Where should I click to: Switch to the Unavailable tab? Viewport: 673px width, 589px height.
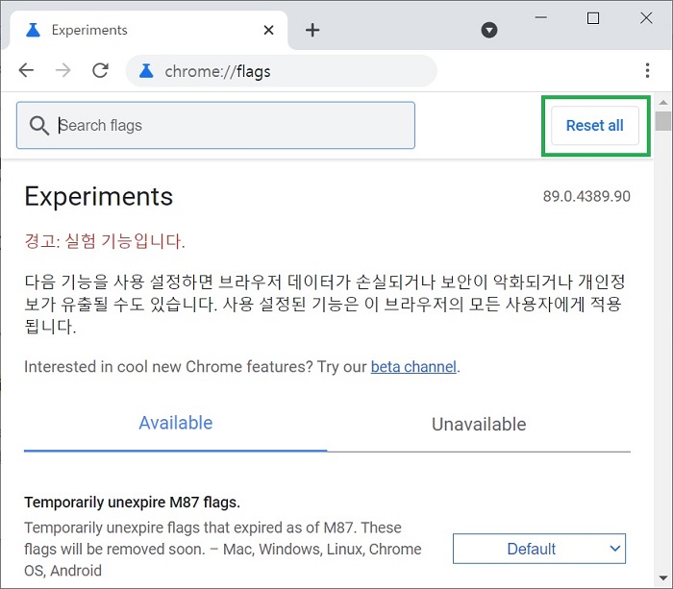479,425
